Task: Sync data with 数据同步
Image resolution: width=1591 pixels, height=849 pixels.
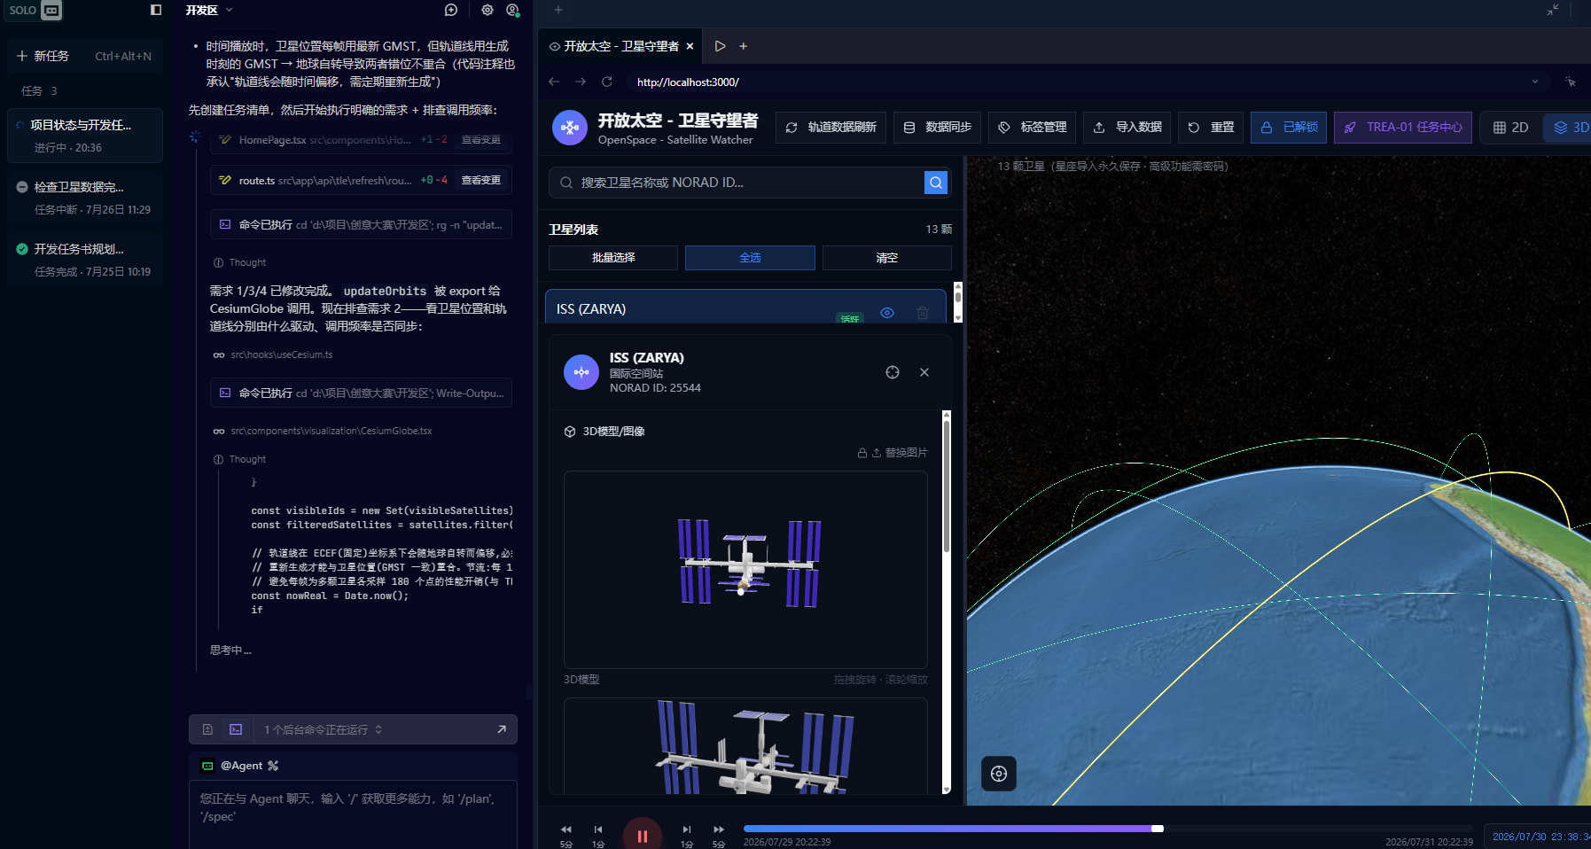Action: pyautogui.click(x=938, y=128)
